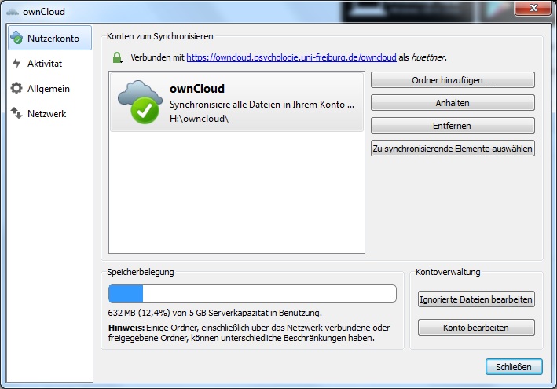Image resolution: width=557 pixels, height=389 pixels.
Task: Click the Speicherbelegung storage usage bar
Action: click(252, 293)
